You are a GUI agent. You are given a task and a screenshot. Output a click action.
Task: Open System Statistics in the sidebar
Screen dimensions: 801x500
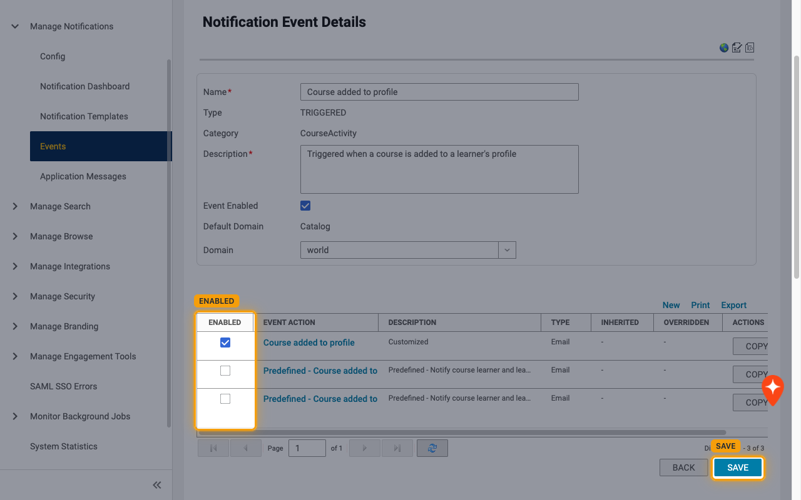click(64, 446)
